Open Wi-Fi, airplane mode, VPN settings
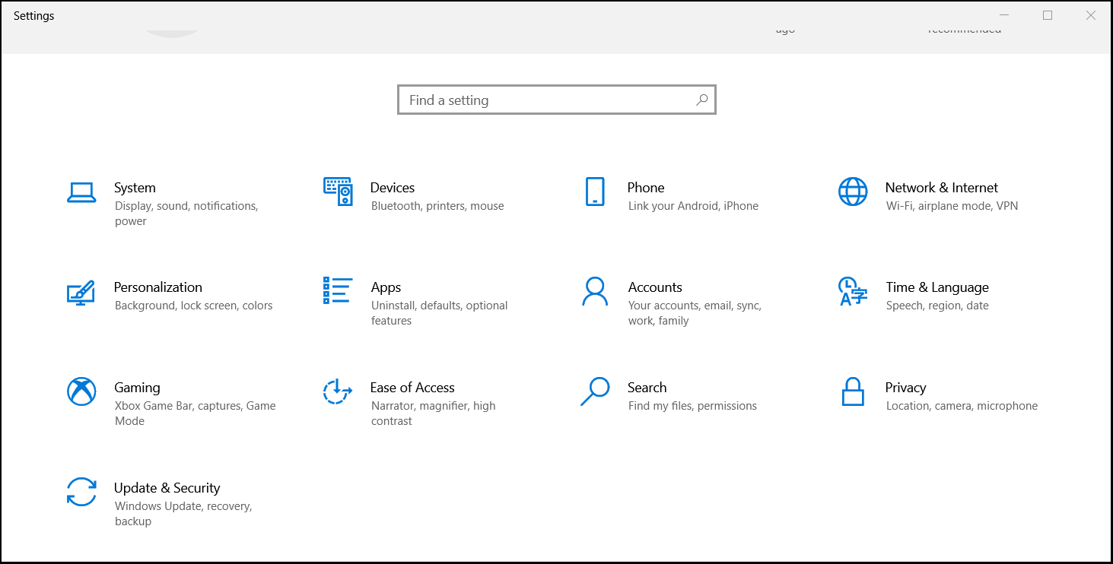Screen dimensions: 1113x564 click(951, 205)
